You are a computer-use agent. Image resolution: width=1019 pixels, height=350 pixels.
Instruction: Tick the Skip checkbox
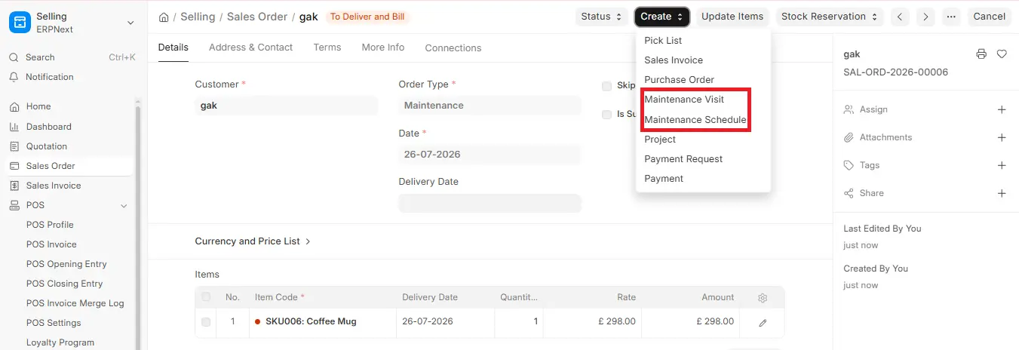click(606, 86)
